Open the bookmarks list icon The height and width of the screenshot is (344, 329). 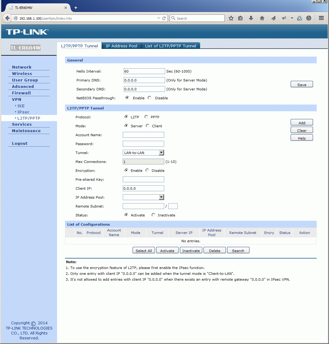pos(240,18)
